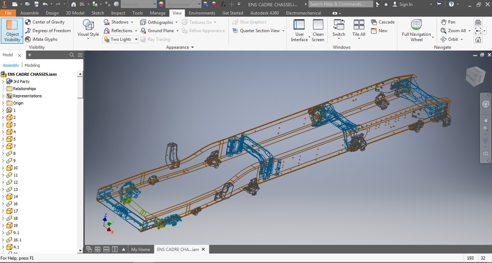492x263 pixels.
Task: Click the Save icon in quick access toolbar
Action: 36,4
